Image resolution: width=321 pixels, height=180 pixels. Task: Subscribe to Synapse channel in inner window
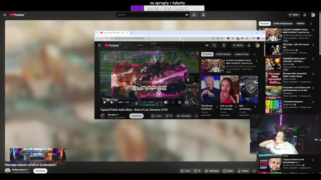point(136,116)
